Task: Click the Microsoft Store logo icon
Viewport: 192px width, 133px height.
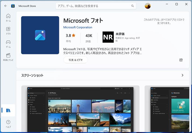Action: click(x=13, y=6)
